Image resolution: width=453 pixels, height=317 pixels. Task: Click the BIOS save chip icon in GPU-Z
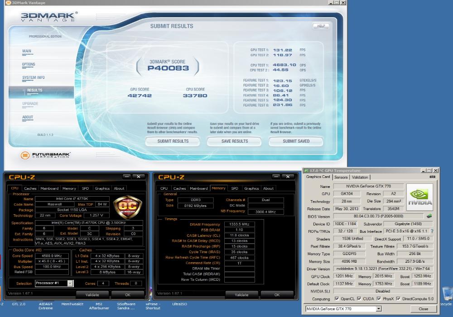(x=429, y=216)
